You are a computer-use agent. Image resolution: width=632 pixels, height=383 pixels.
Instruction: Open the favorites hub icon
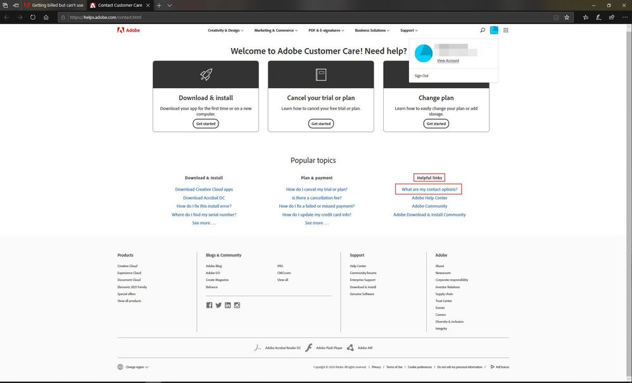point(585,17)
